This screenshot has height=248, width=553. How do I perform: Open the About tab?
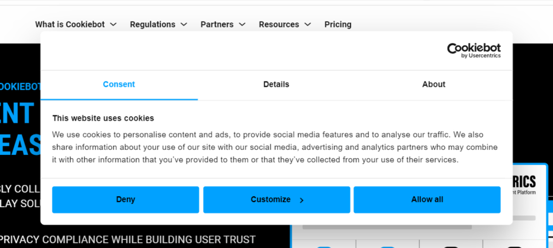click(x=434, y=85)
